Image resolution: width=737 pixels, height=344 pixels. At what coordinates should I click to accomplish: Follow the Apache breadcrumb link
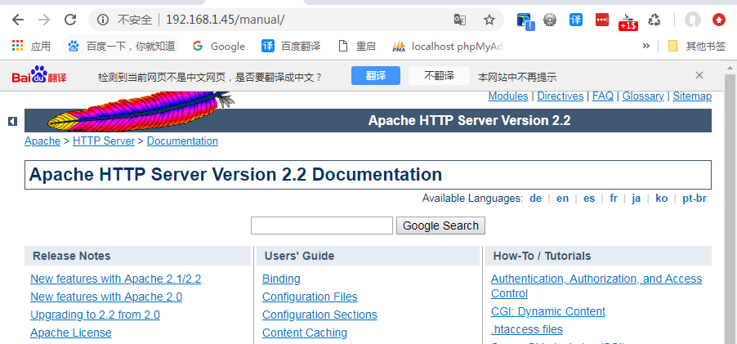[x=42, y=141]
